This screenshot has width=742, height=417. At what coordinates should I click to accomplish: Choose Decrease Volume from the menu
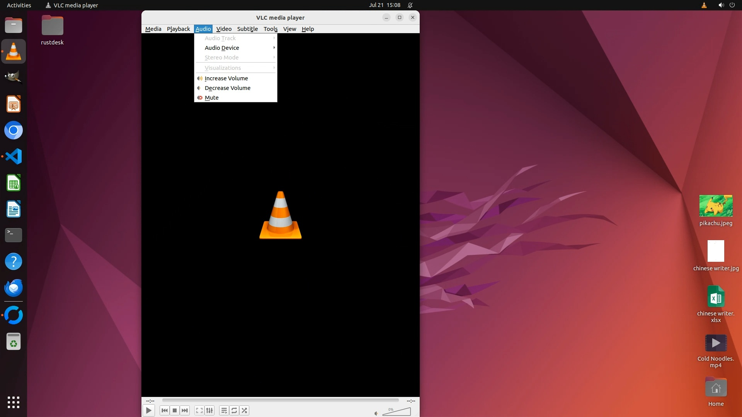[x=228, y=88]
